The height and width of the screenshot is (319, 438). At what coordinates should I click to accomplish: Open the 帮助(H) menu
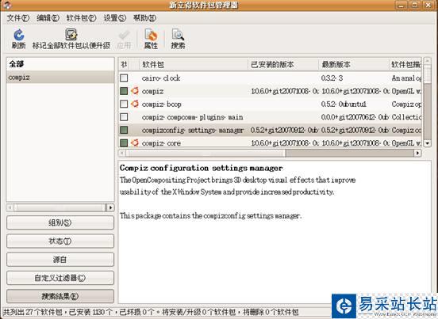(x=144, y=18)
